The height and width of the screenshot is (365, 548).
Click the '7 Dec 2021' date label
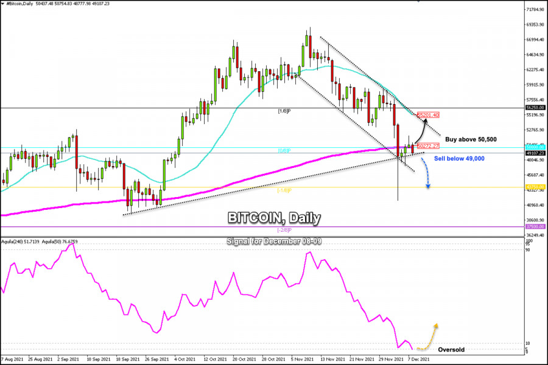click(419, 359)
